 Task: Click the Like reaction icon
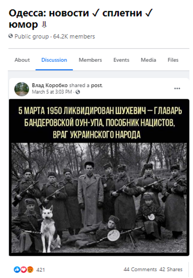click(x=17, y=270)
